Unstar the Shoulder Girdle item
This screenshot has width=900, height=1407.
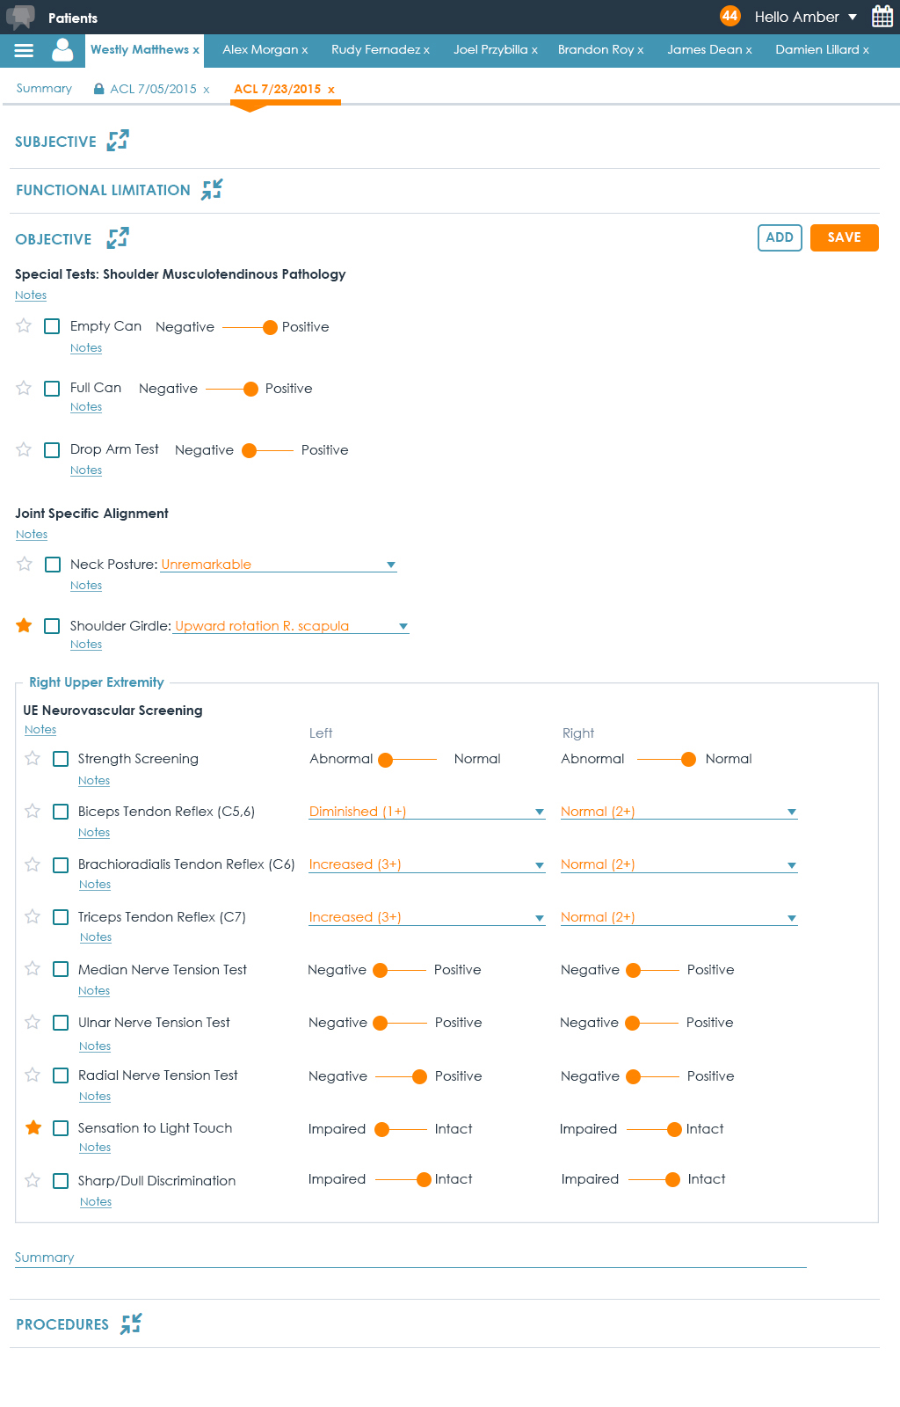24,625
